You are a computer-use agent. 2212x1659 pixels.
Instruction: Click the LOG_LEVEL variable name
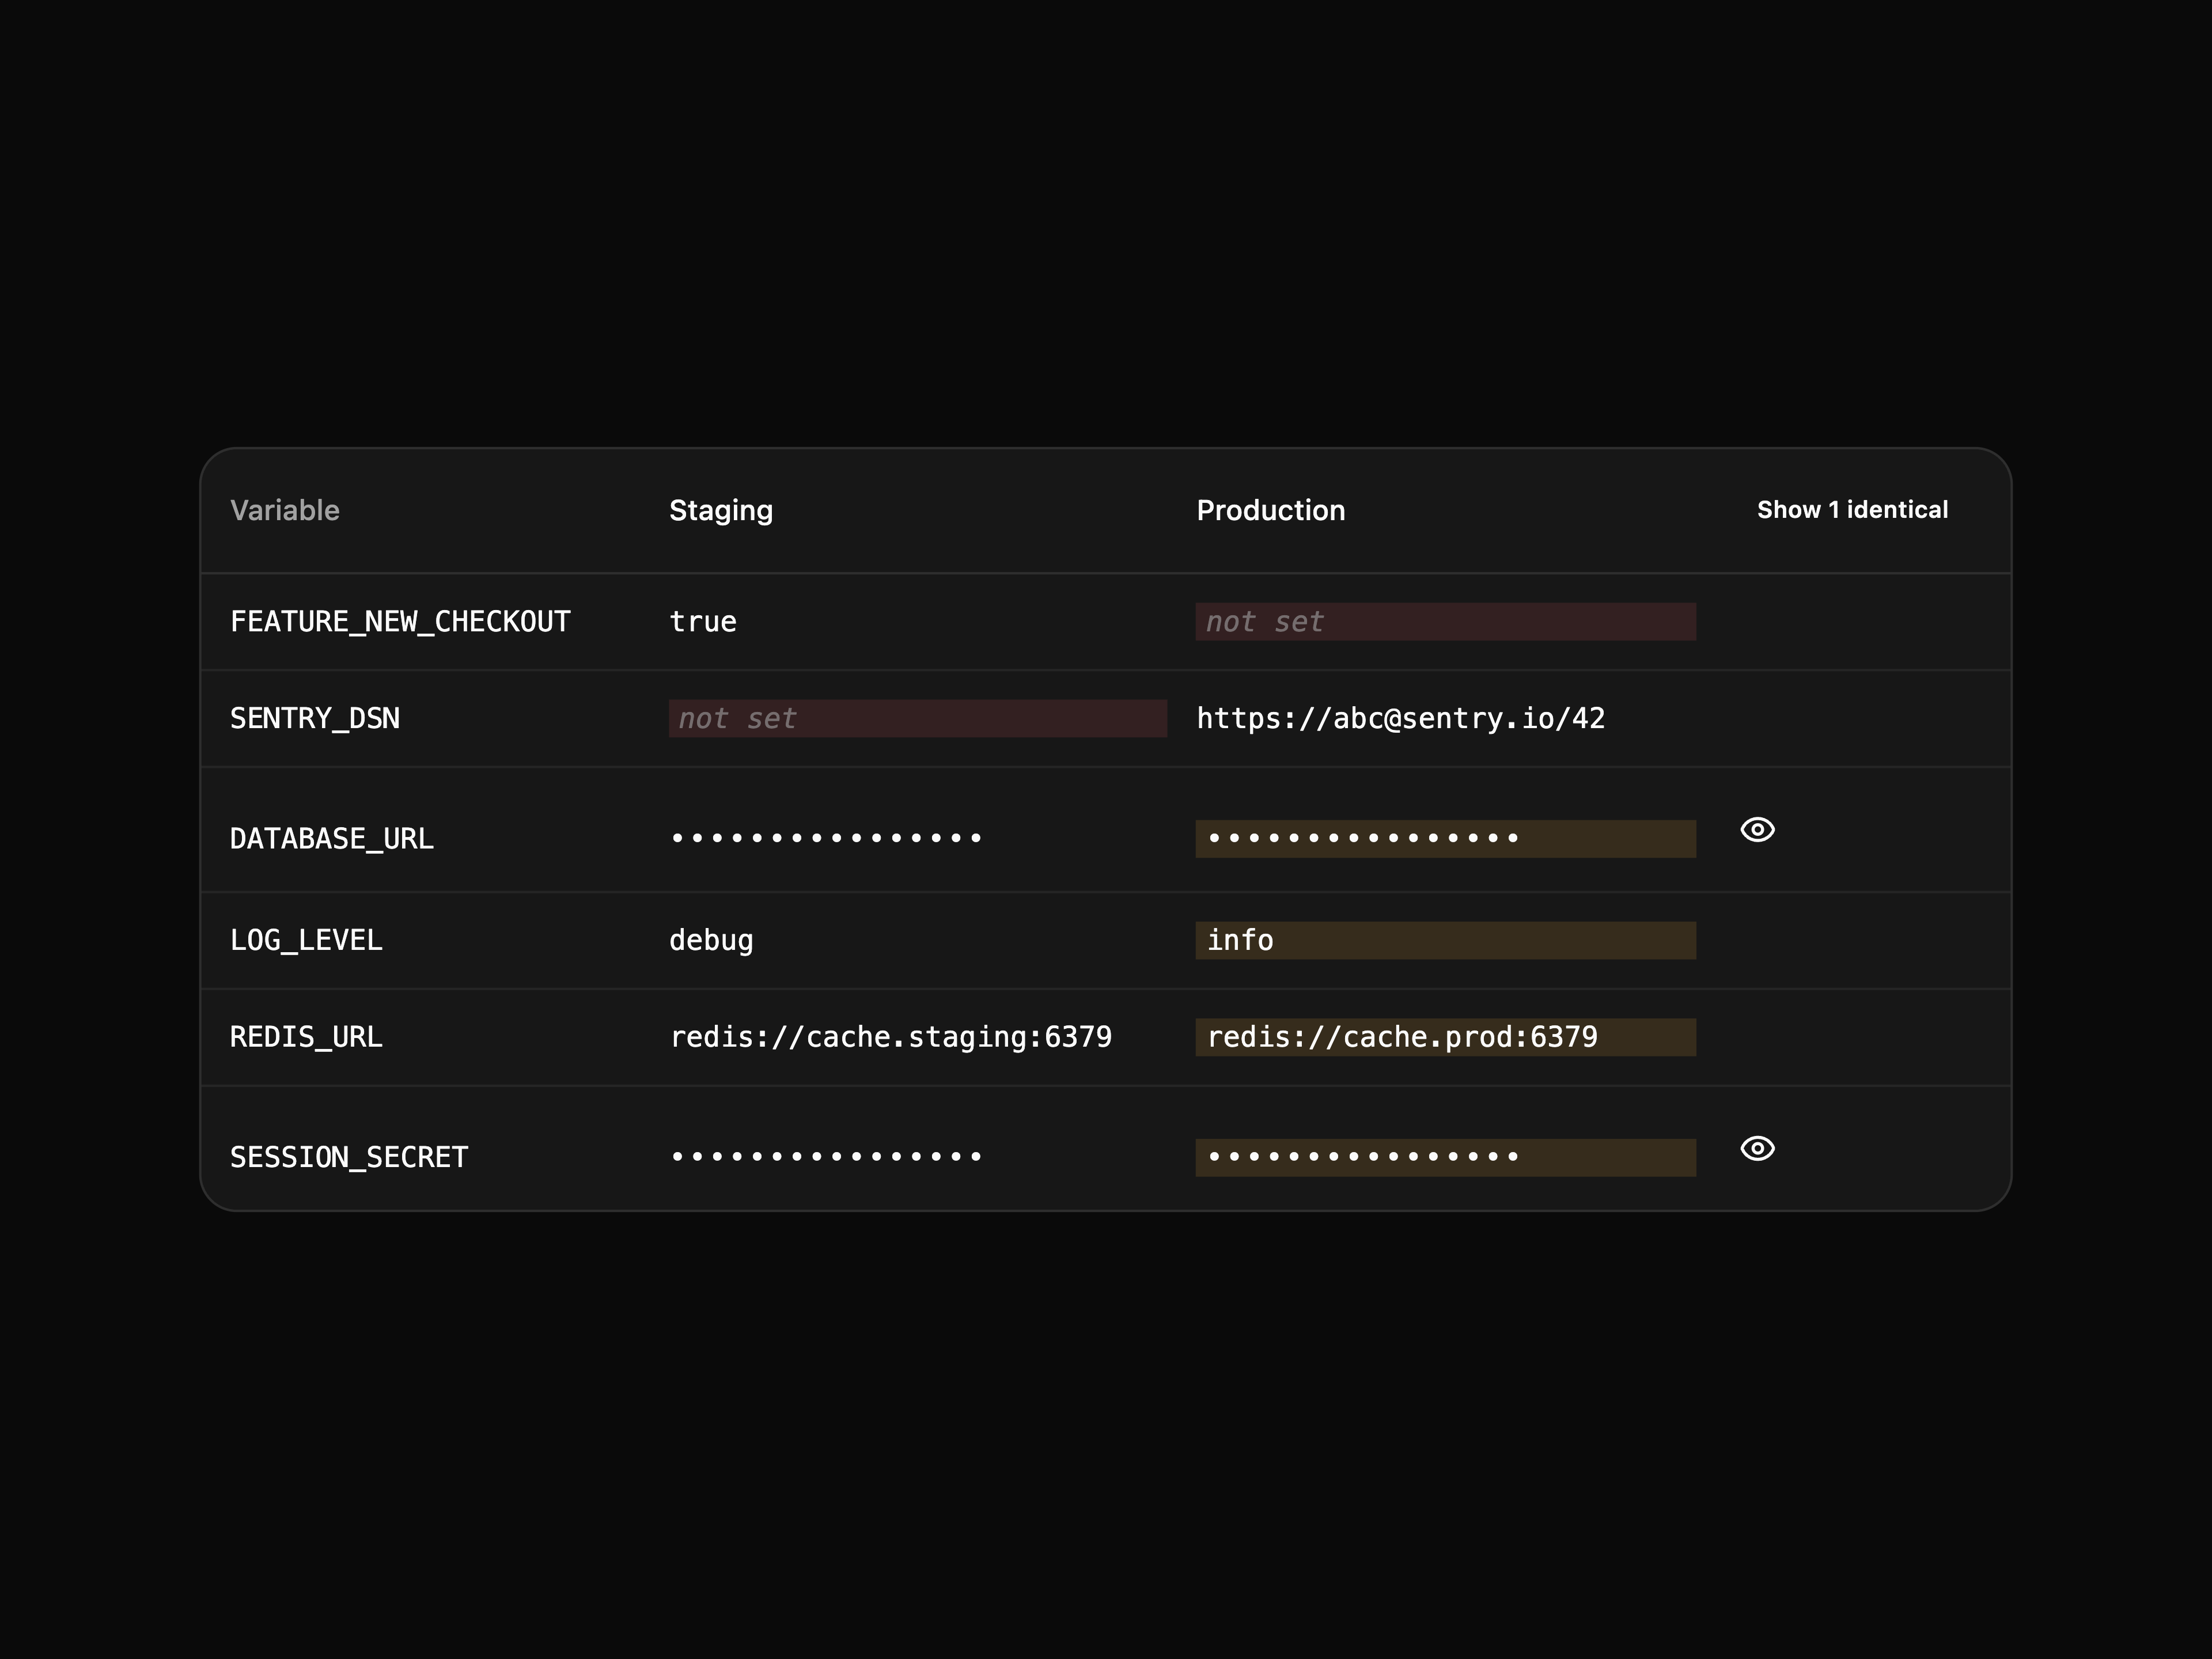(306, 941)
